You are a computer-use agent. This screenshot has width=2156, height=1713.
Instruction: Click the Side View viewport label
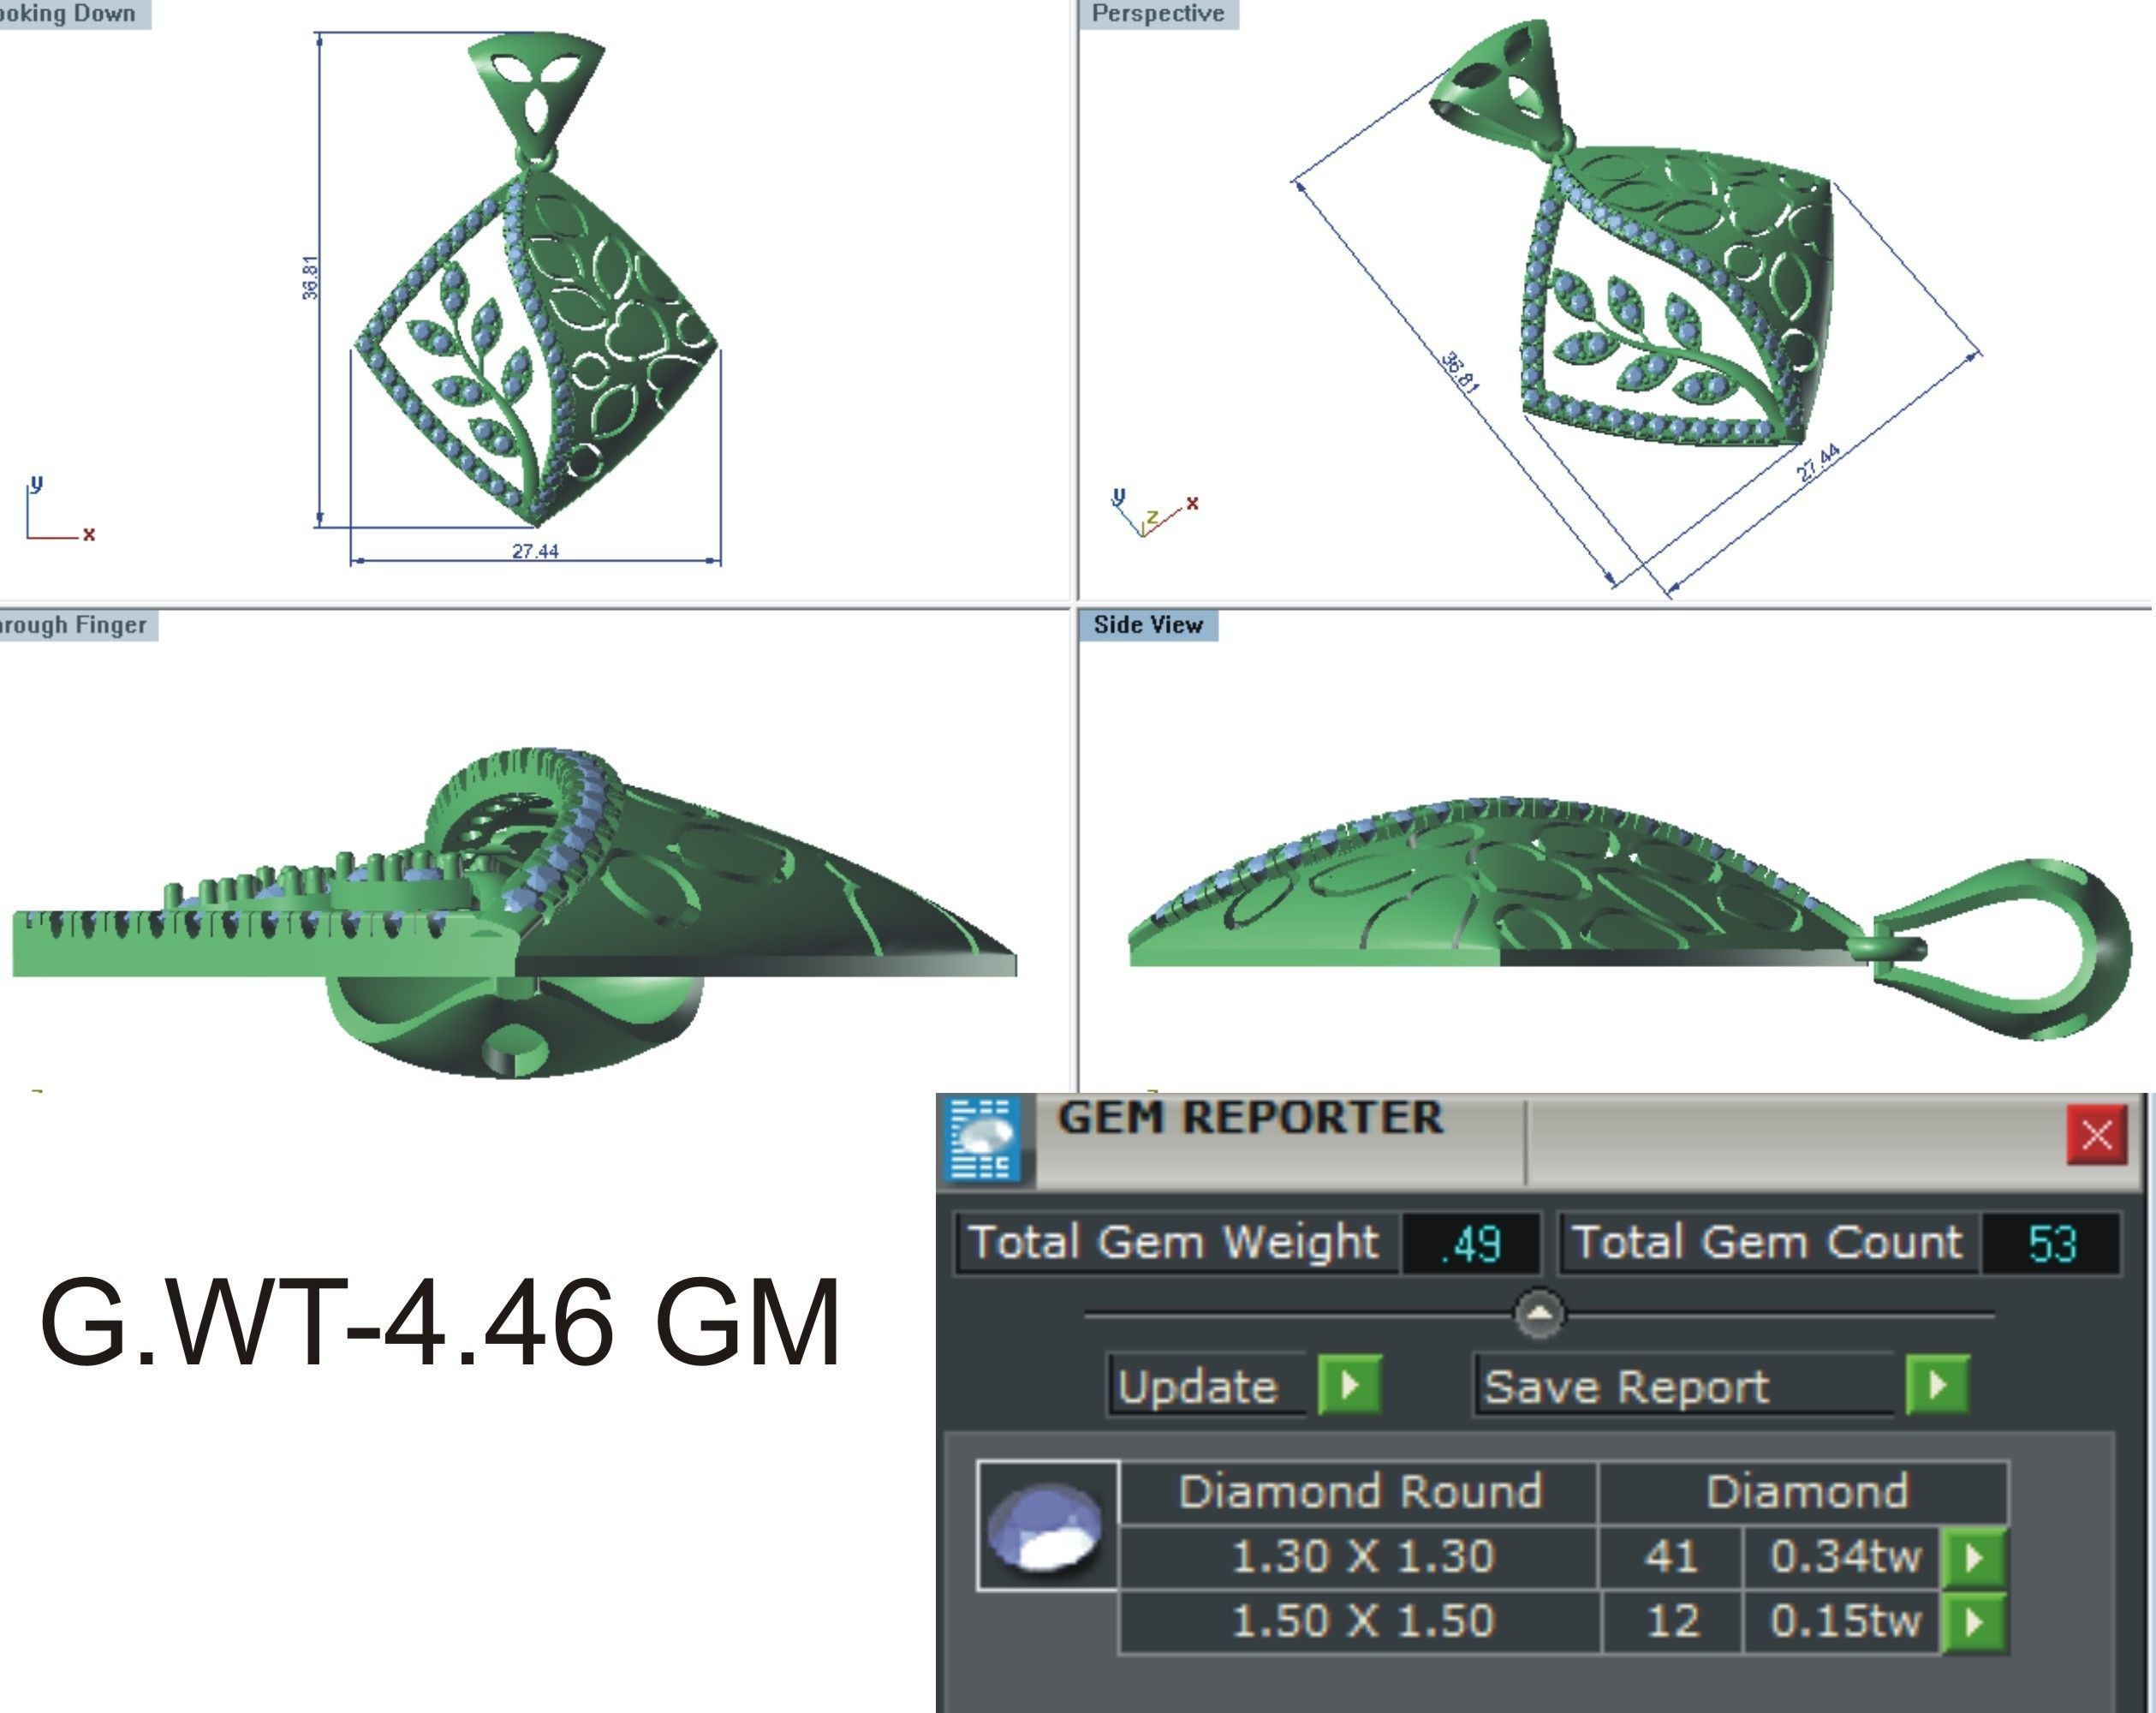pos(1148,625)
